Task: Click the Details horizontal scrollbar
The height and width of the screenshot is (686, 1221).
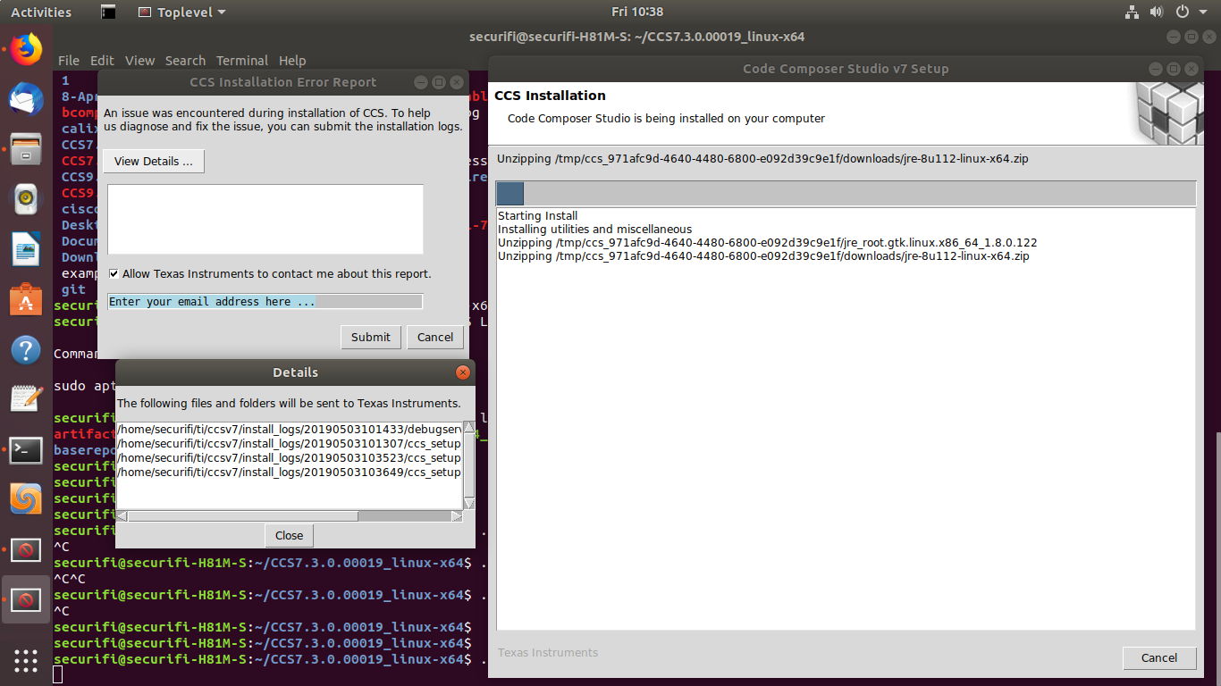Action: click(x=290, y=516)
